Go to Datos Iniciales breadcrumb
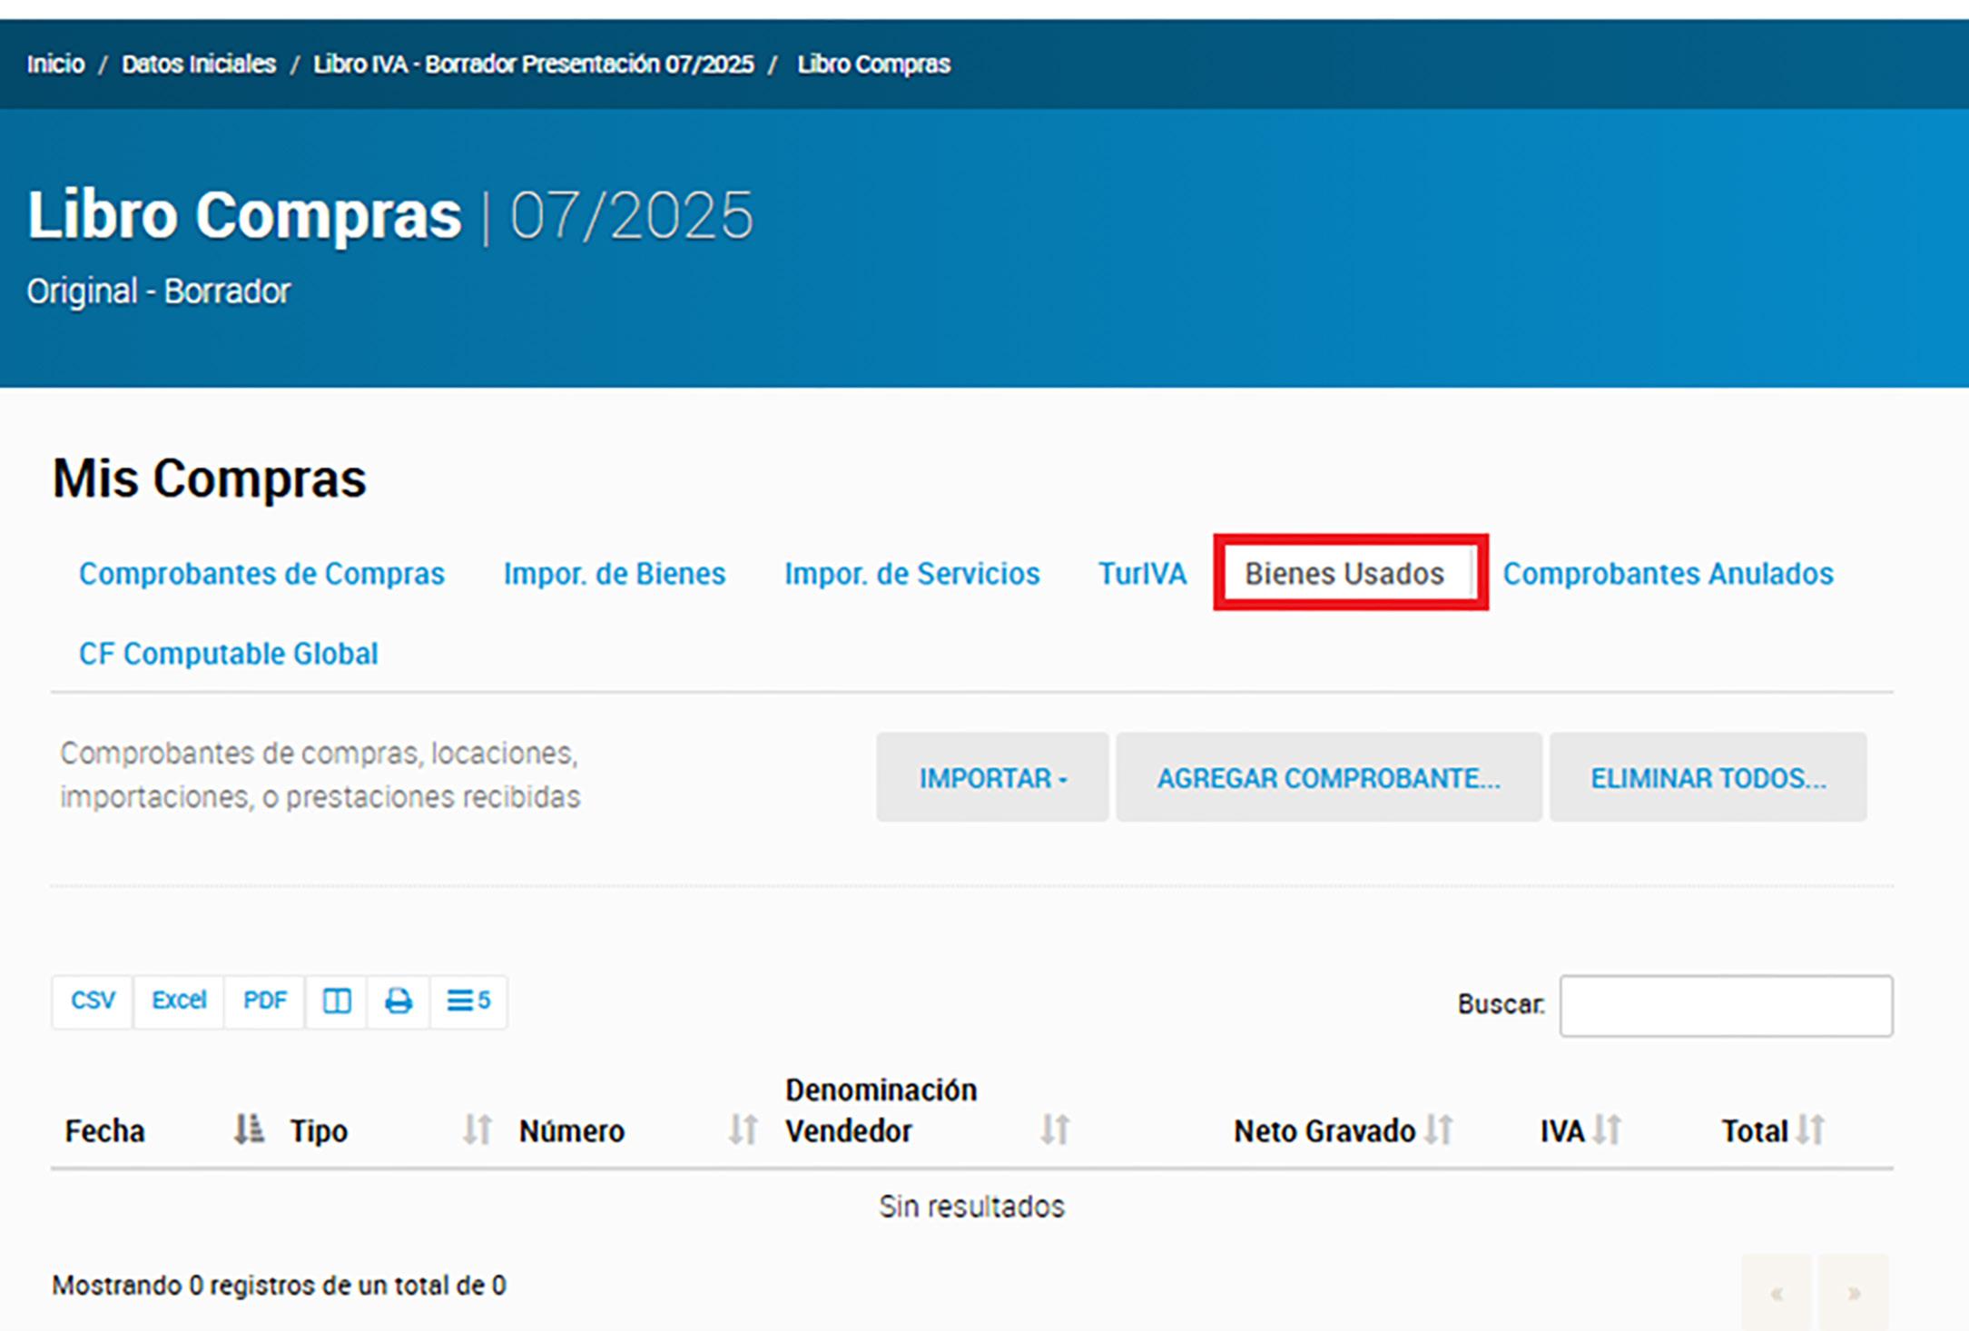 [x=199, y=64]
